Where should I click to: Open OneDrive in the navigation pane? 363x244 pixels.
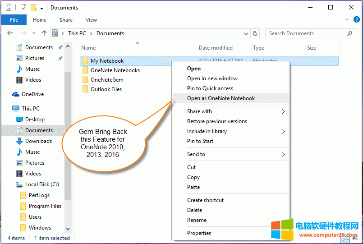[x=33, y=94]
